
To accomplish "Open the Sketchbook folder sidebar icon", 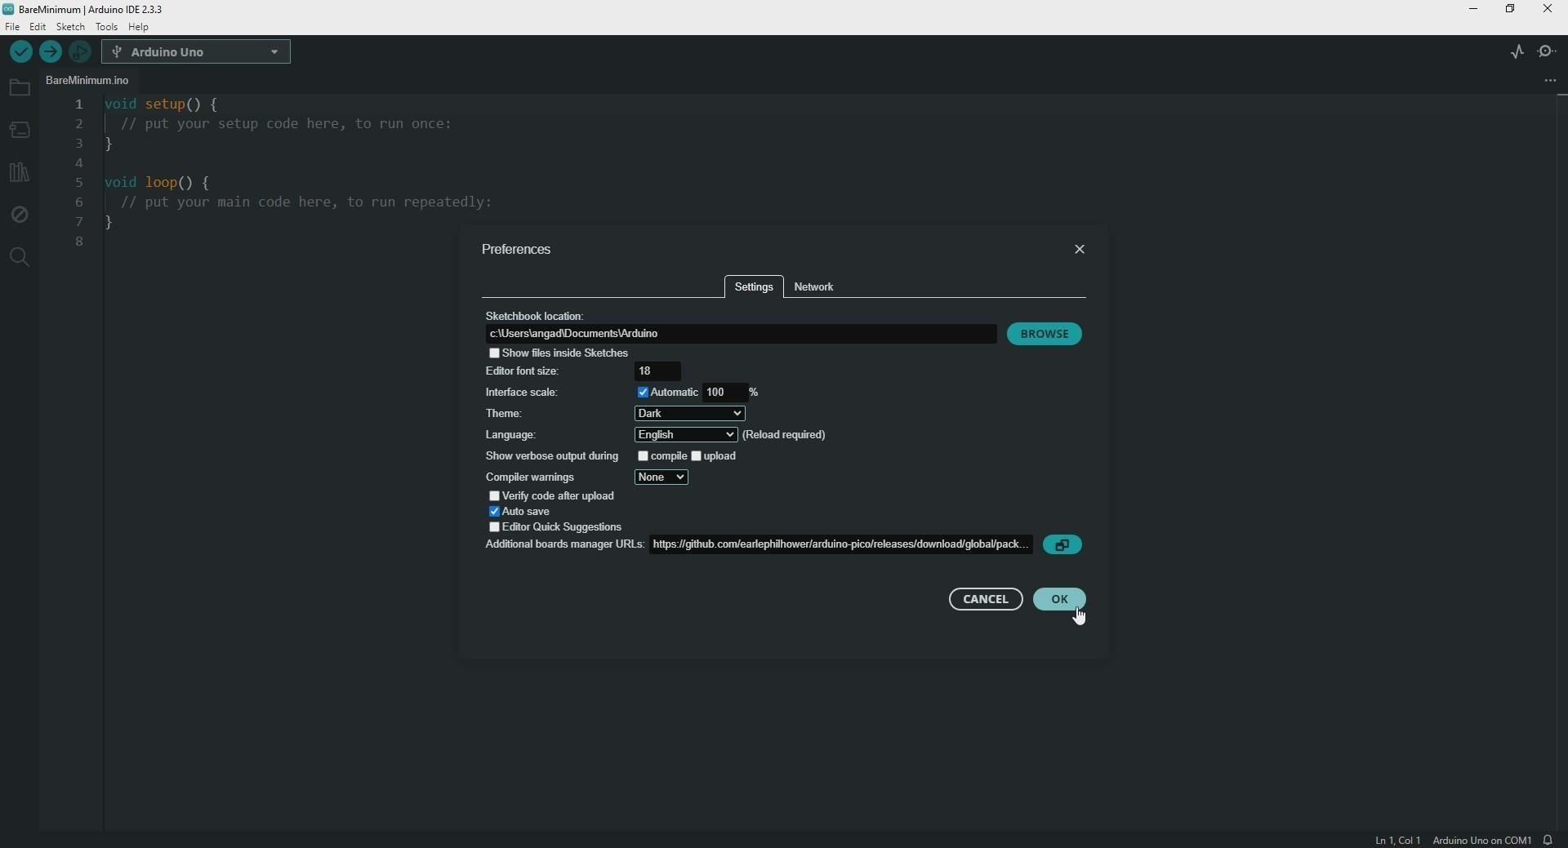I will coord(20,87).
